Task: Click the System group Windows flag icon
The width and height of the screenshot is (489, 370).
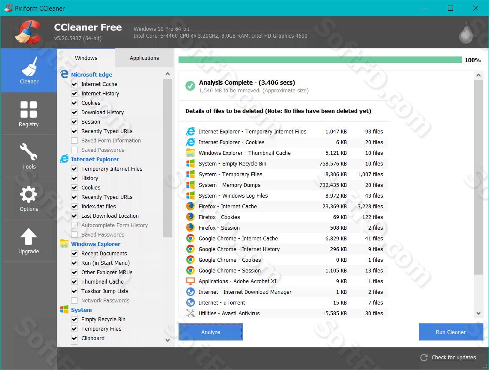Action: click(x=64, y=310)
